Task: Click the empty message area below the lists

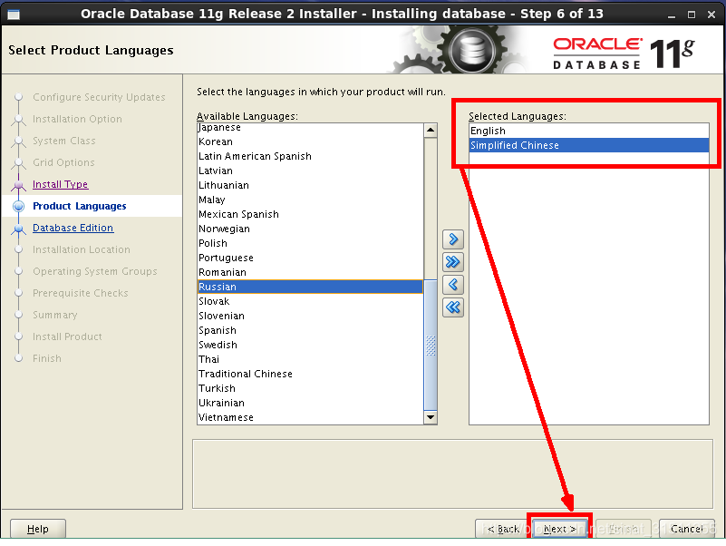Action: click(x=452, y=473)
